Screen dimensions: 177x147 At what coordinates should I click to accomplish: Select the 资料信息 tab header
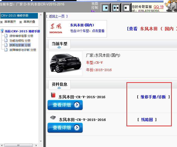(59, 85)
